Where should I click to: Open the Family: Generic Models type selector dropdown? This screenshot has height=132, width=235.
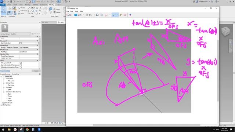pyautogui.click(x=15, y=34)
